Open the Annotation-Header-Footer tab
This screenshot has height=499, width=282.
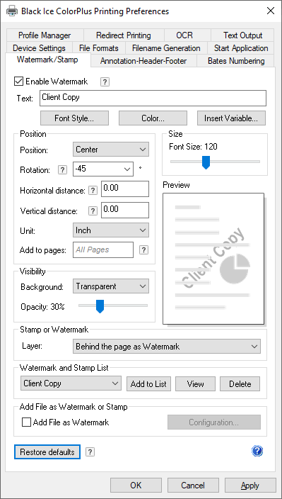(x=143, y=61)
